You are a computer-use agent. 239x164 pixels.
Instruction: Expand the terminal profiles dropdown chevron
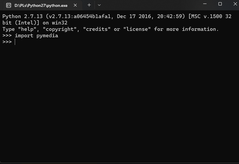99,5
